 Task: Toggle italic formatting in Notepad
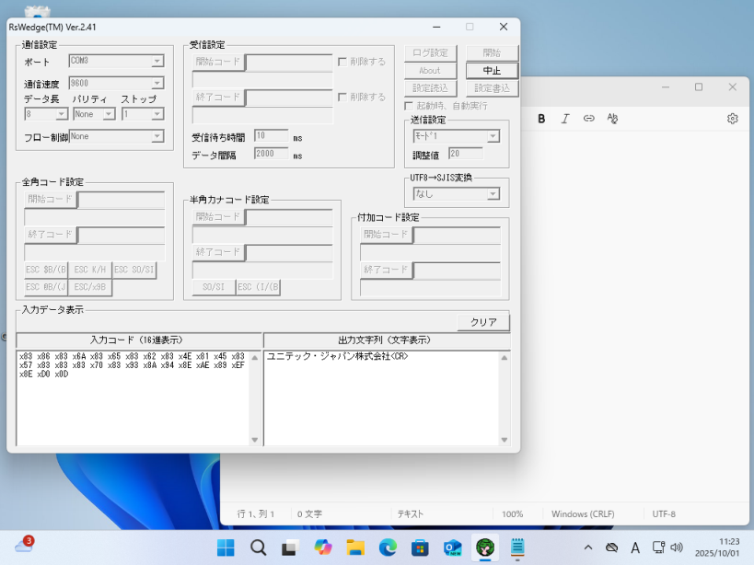[x=565, y=119]
